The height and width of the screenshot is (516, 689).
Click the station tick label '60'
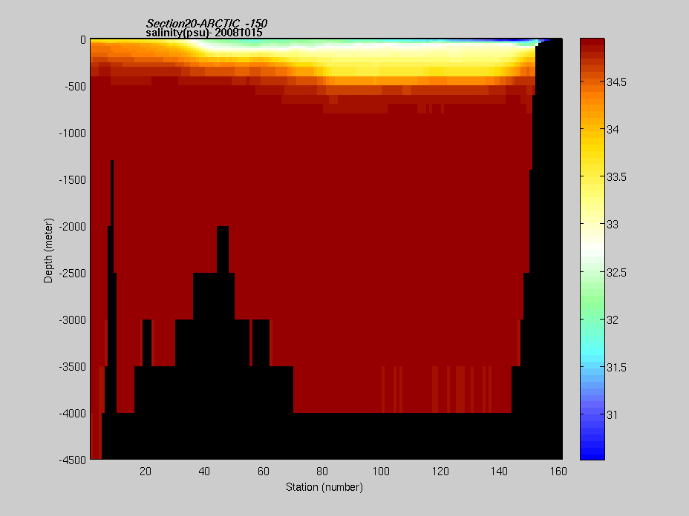264,472
